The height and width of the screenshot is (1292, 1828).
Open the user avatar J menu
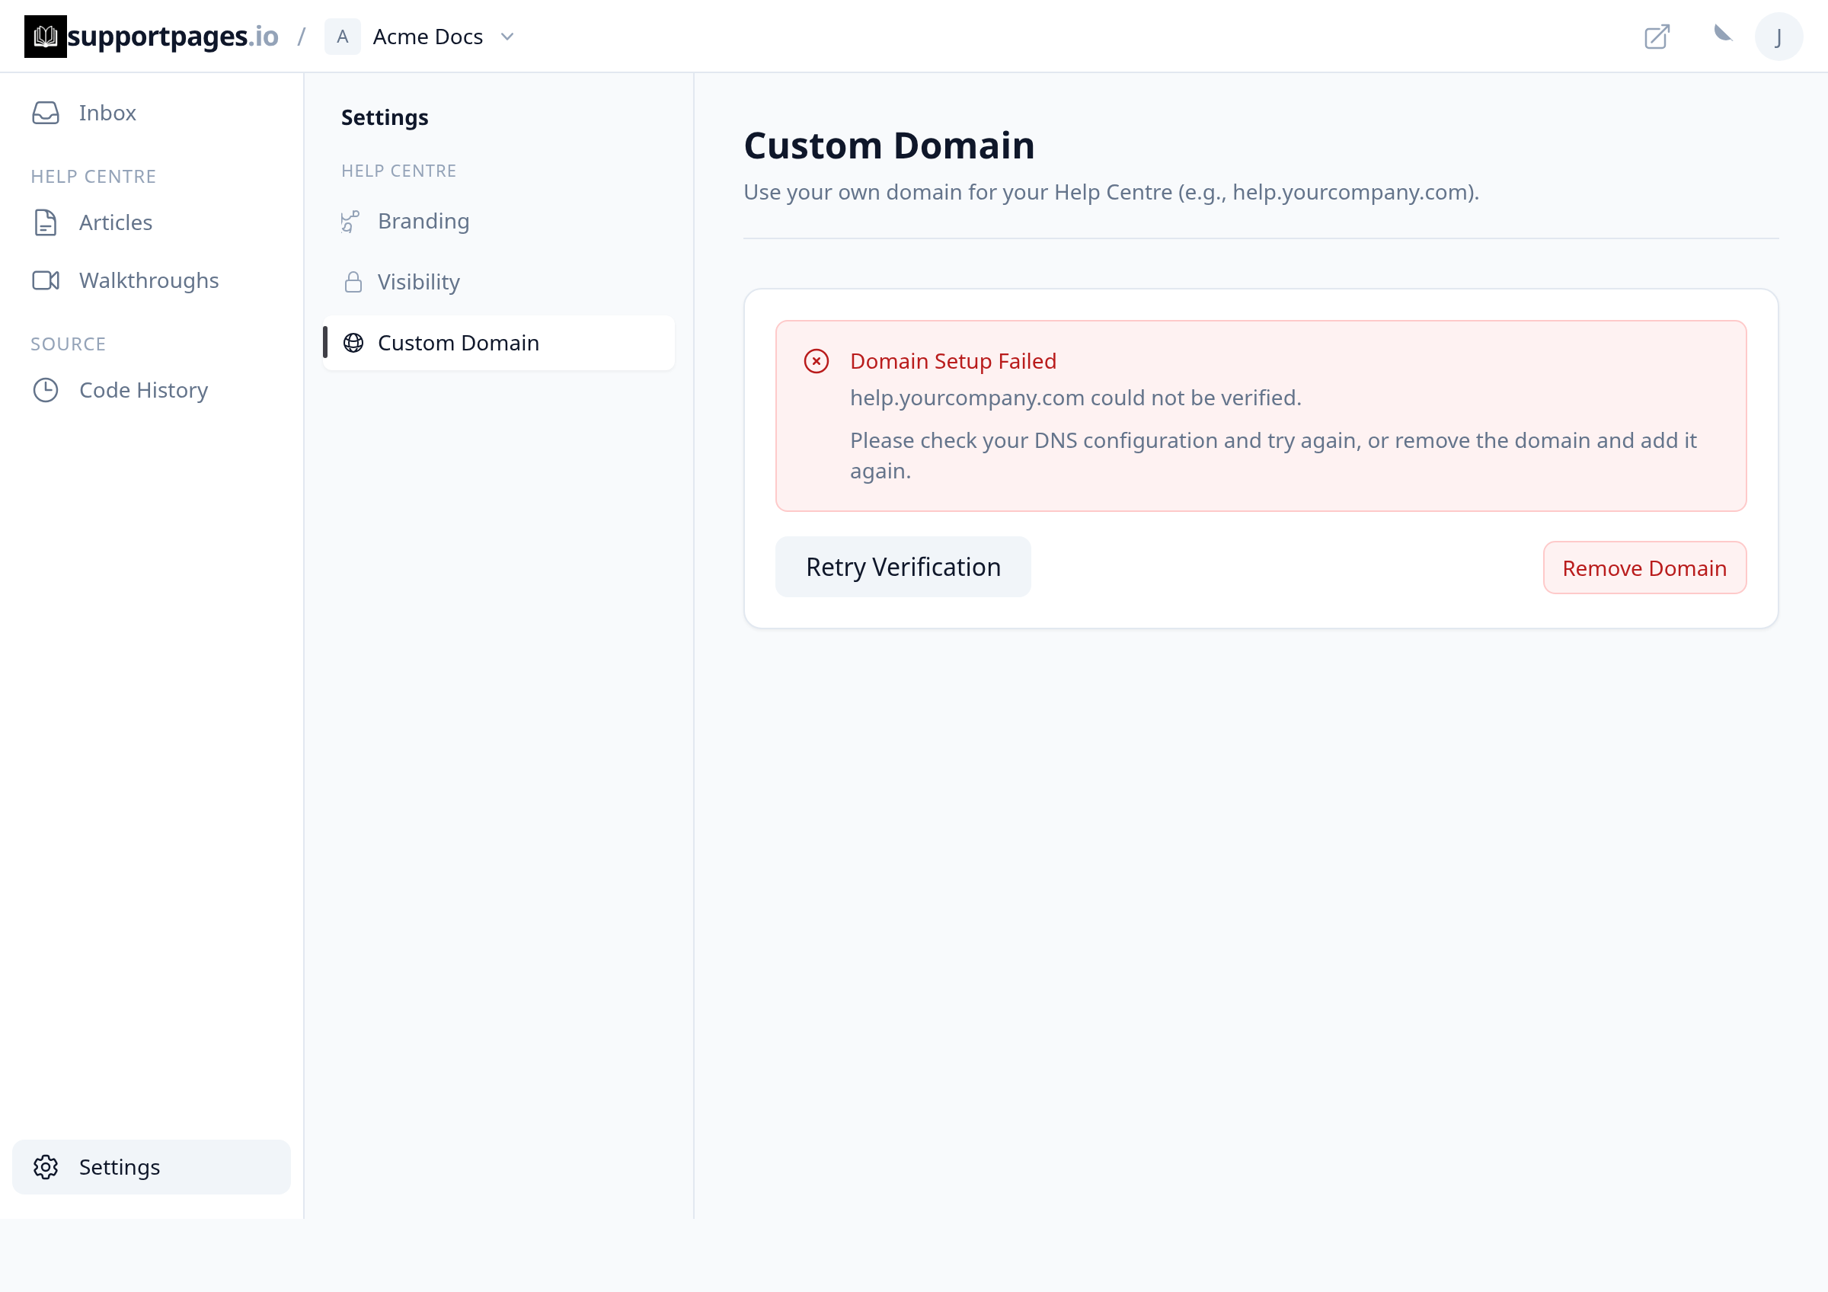point(1778,37)
